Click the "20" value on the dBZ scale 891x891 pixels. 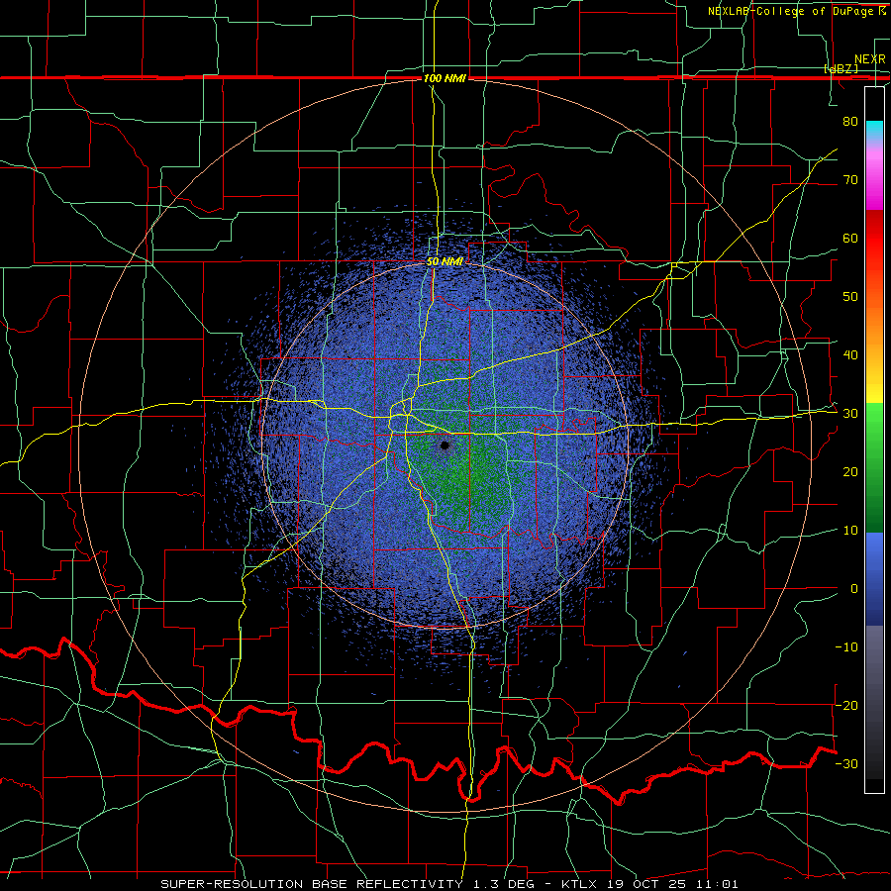(850, 471)
